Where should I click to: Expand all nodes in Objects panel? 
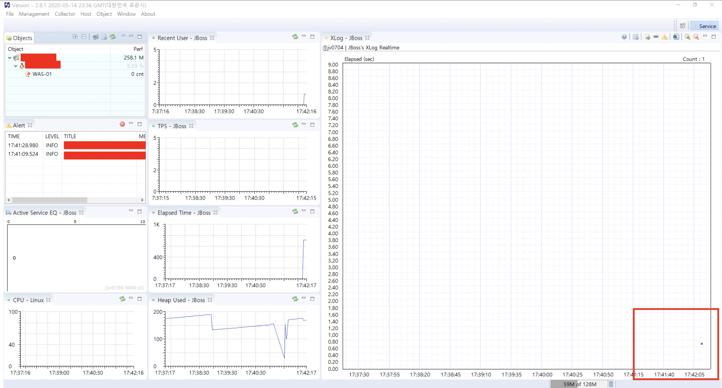[75, 37]
